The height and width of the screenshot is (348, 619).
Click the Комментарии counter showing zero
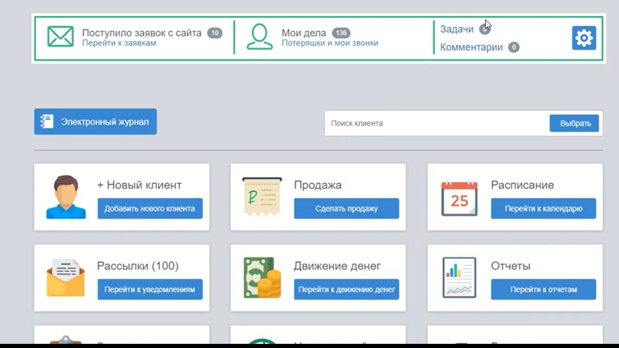[x=514, y=47]
